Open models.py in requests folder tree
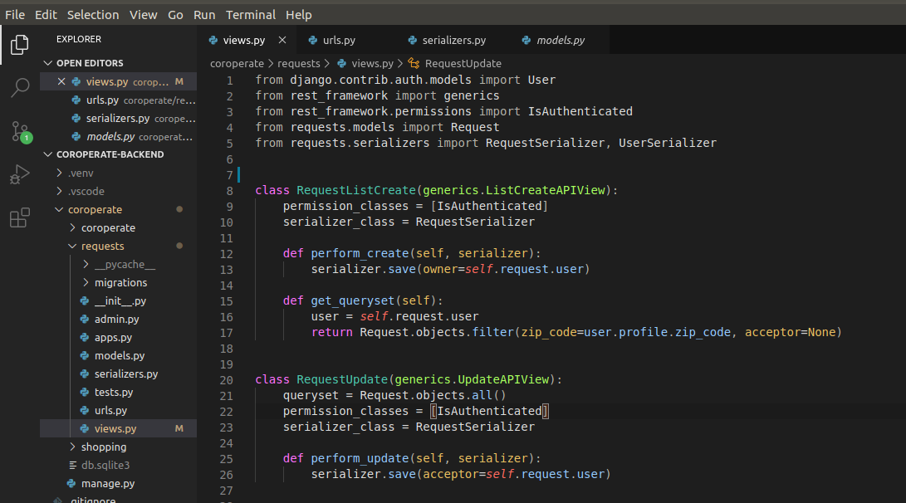 coord(119,356)
